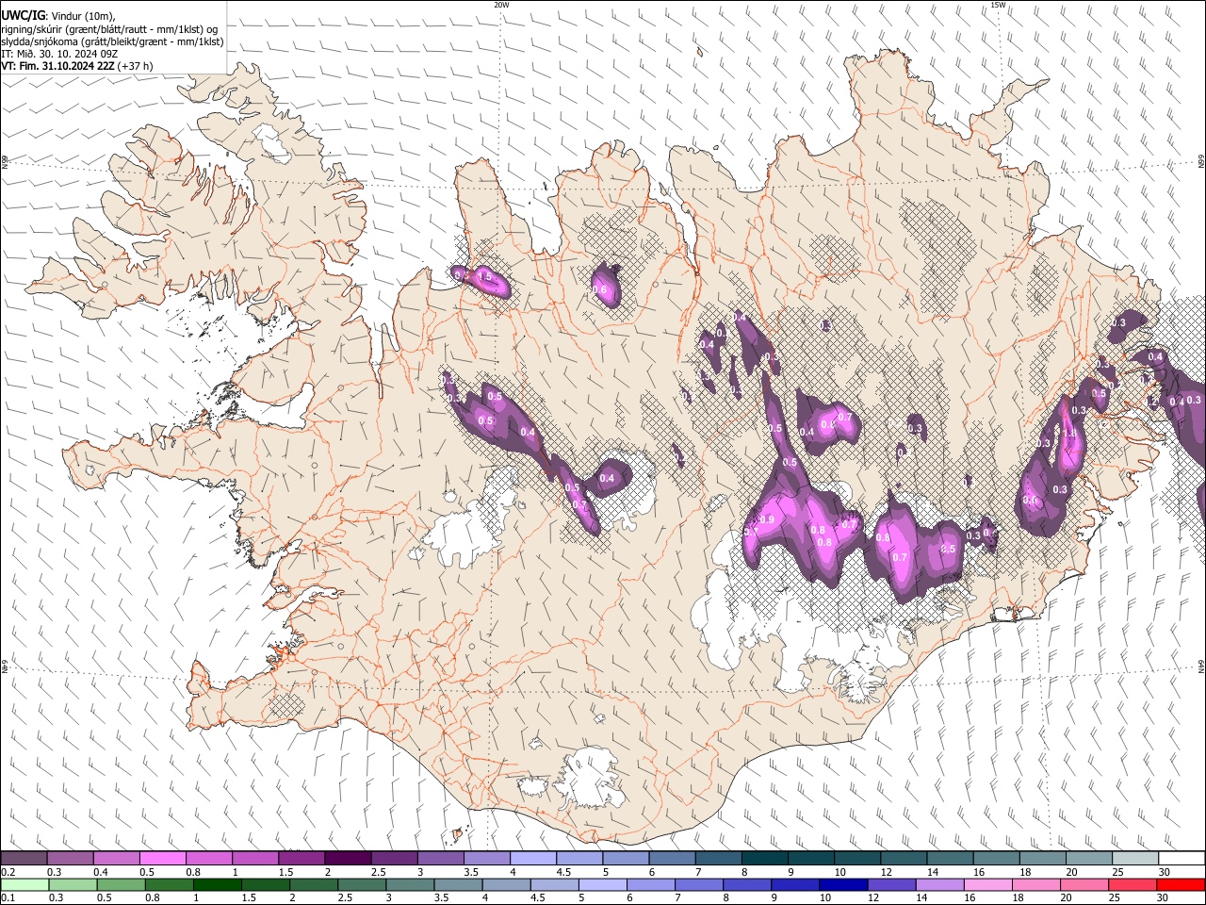Select the 4 grey-blue swatch in the lower legend
Screen dimensions: 1206x905
506,884
